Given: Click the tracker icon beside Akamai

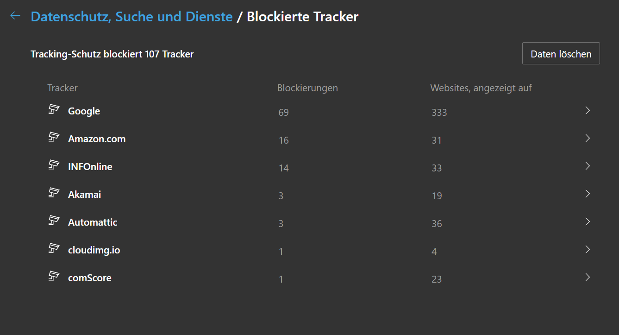Looking at the screenshot, I should pos(55,193).
